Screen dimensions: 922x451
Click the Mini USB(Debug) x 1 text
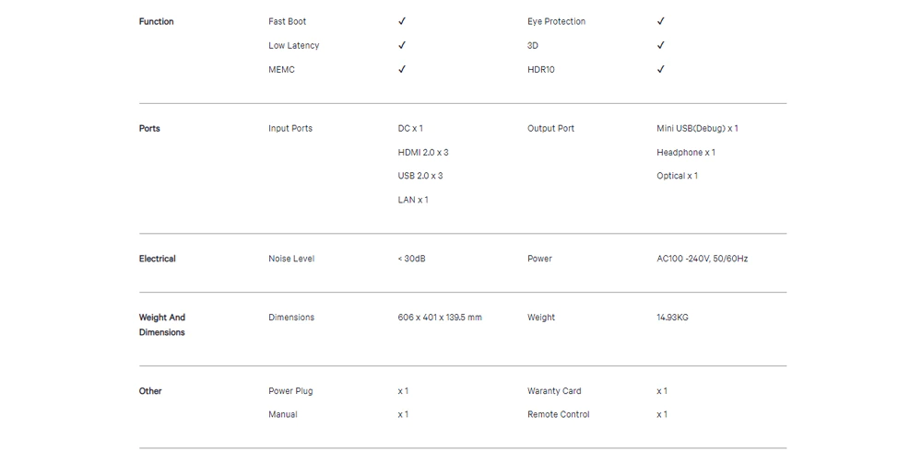[x=697, y=128]
